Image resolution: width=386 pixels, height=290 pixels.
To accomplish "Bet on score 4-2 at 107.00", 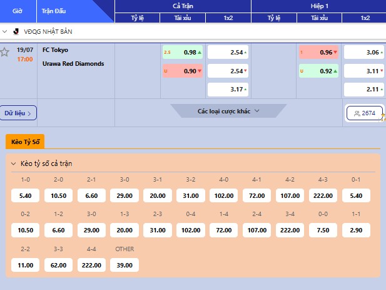I will click(290, 195).
